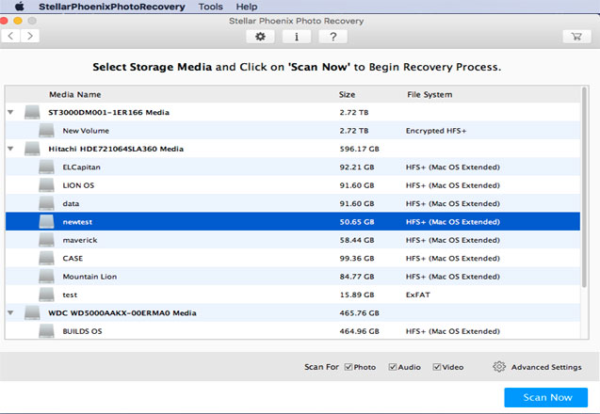This screenshot has width=600, height=414.
Task: Toggle the Audio scan checkbox
Action: coord(393,367)
